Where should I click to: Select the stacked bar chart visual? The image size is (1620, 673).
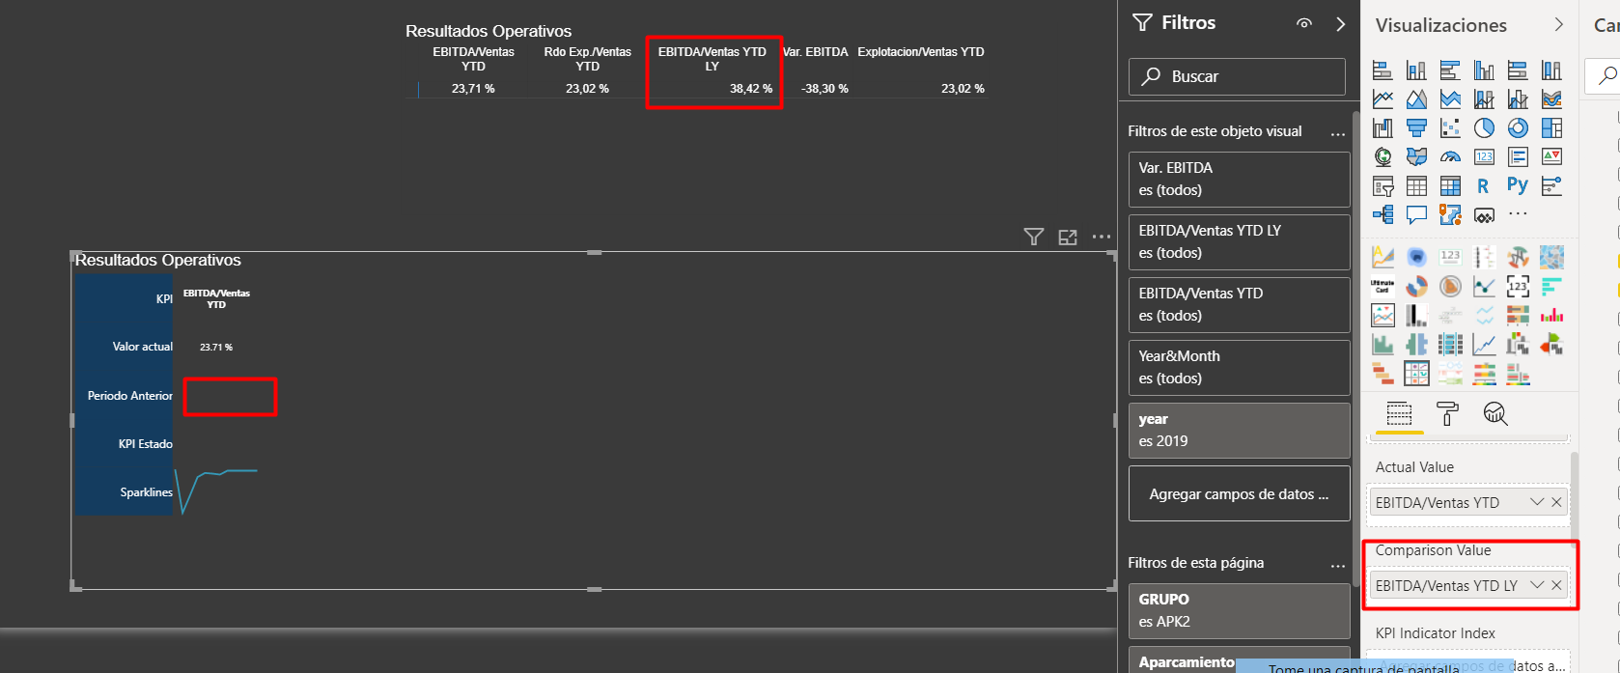1383,70
